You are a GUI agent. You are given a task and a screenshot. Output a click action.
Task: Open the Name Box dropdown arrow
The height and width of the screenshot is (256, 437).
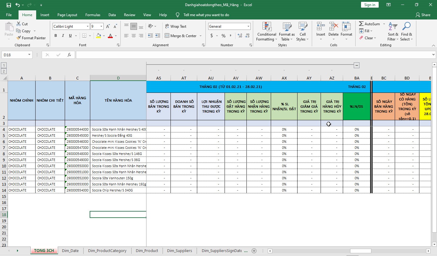[x=29, y=55]
